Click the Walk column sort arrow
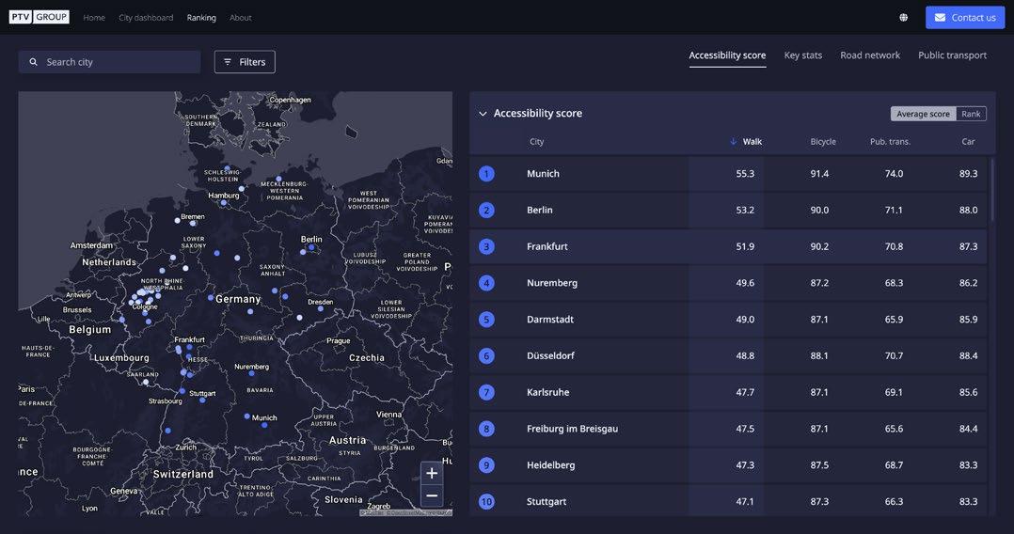Image resolution: width=1014 pixels, height=534 pixels. coord(734,142)
